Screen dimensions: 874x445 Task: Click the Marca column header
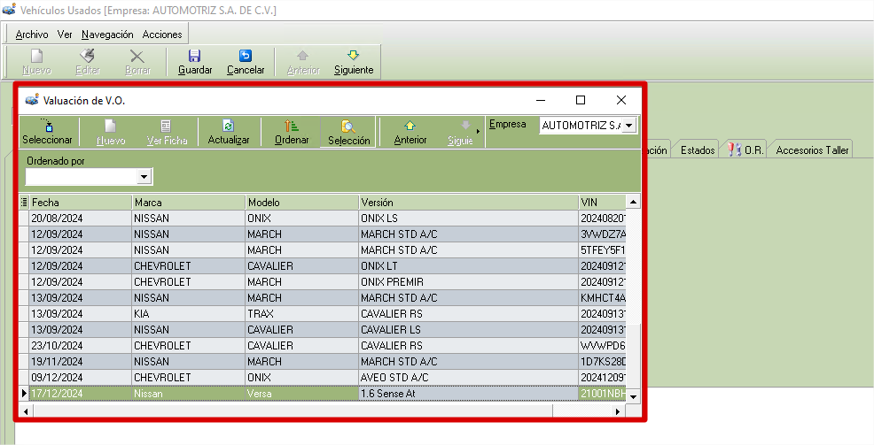click(189, 202)
